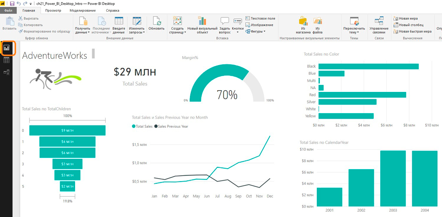Click the Undo arrow in title bar
442x217 pixels.
coord(19,3)
